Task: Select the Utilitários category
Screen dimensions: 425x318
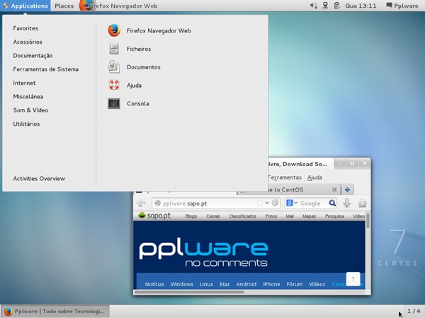Action: coord(26,124)
